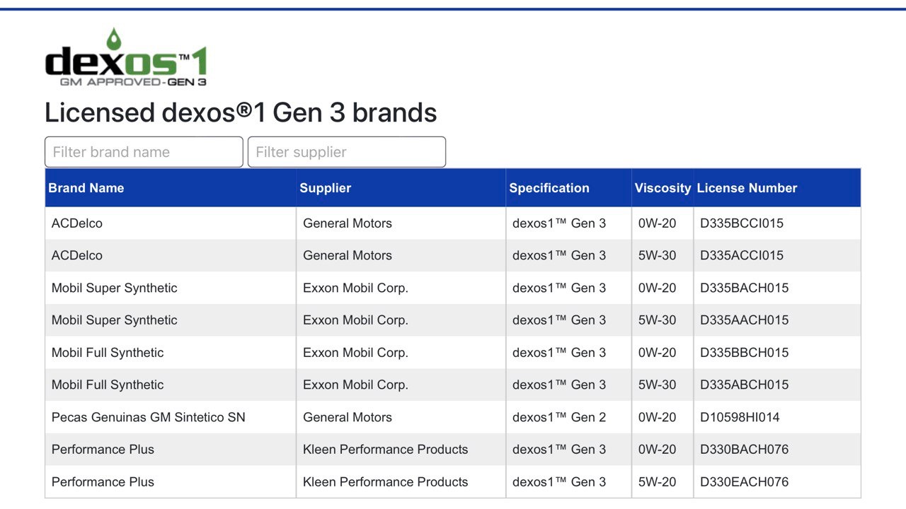The image size is (906, 509).
Task: Select license number D335BACH015
Action: [x=744, y=288]
